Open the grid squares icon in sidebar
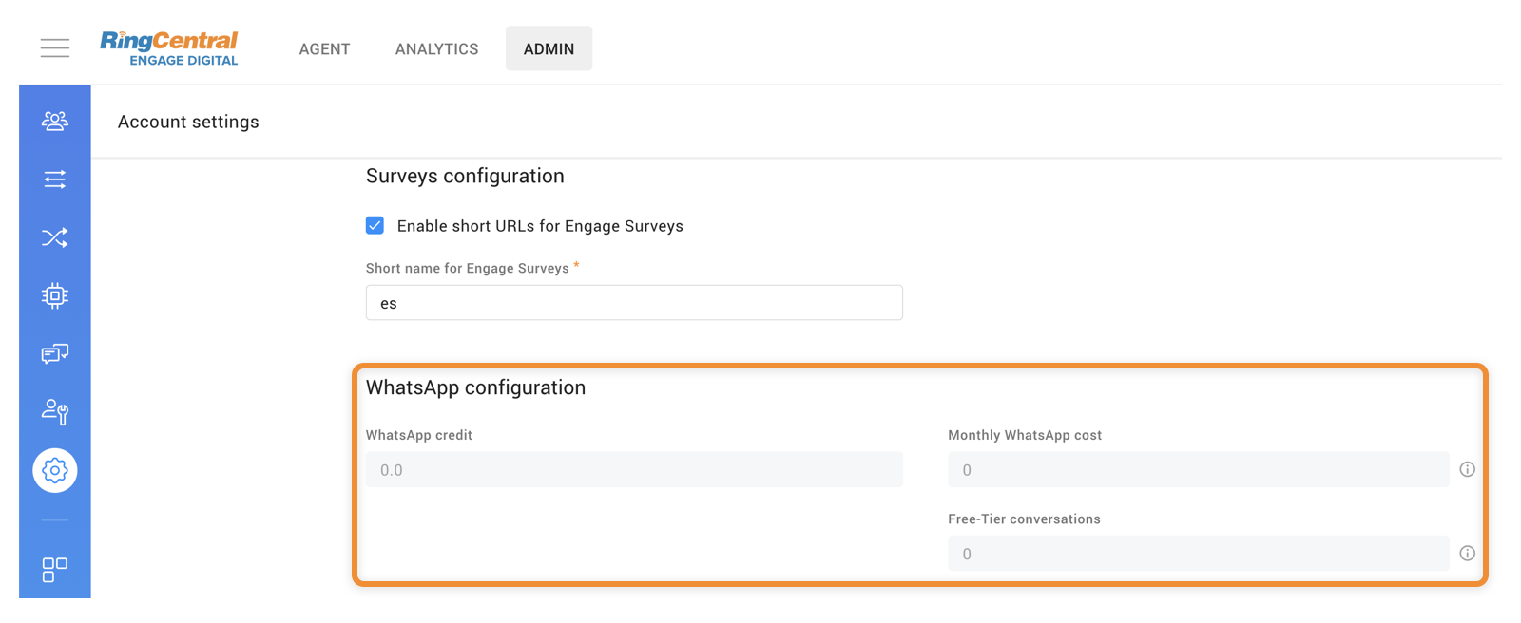1521x623 pixels. coord(55,570)
